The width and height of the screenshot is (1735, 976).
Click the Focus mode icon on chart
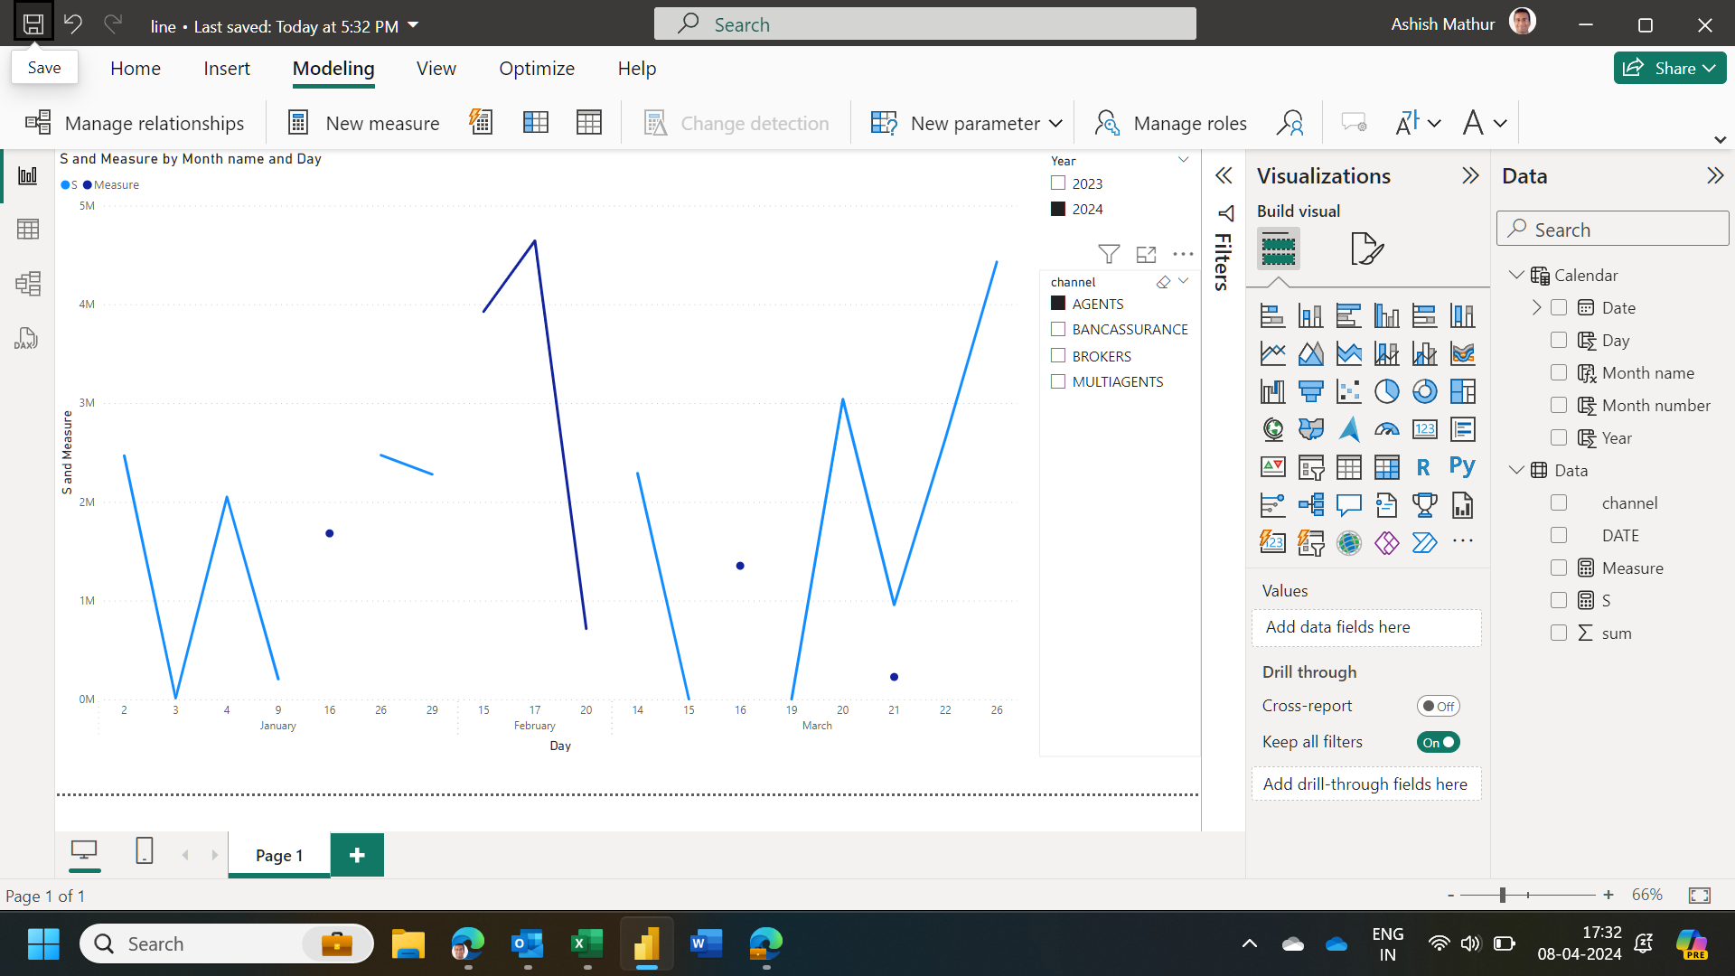pyautogui.click(x=1146, y=254)
